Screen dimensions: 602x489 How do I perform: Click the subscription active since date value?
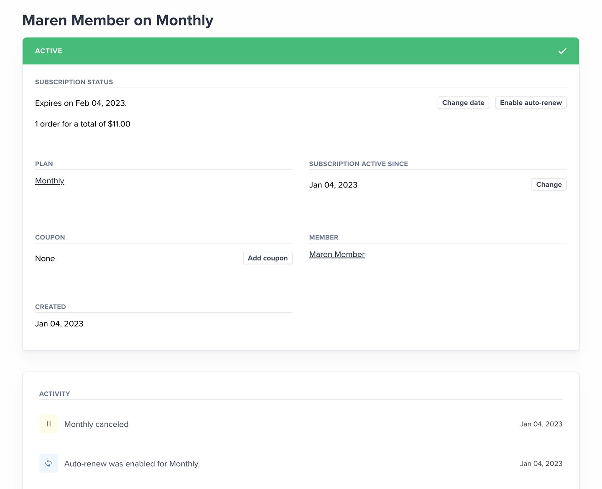click(x=333, y=185)
